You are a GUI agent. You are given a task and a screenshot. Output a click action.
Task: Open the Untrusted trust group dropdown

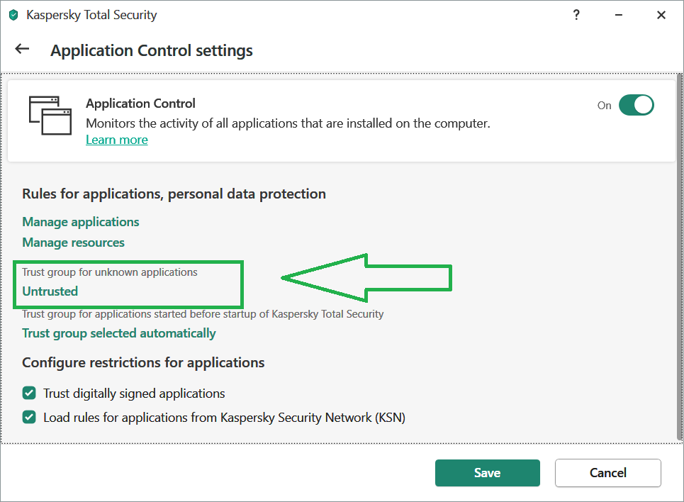pos(50,291)
